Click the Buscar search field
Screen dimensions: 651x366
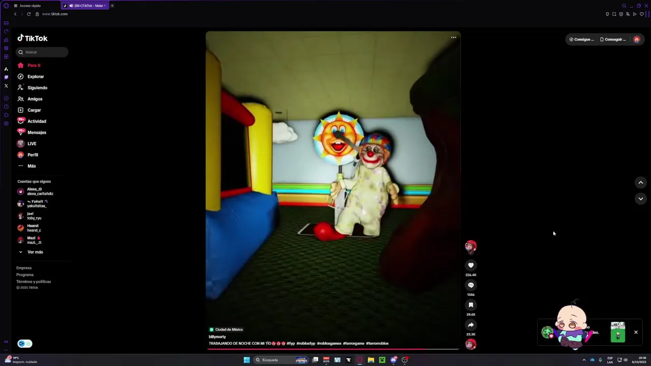coord(42,52)
